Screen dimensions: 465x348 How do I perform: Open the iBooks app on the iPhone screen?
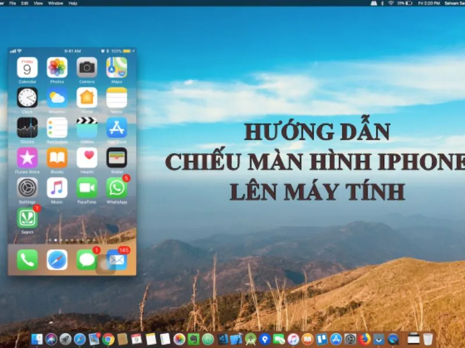(x=57, y=158)
